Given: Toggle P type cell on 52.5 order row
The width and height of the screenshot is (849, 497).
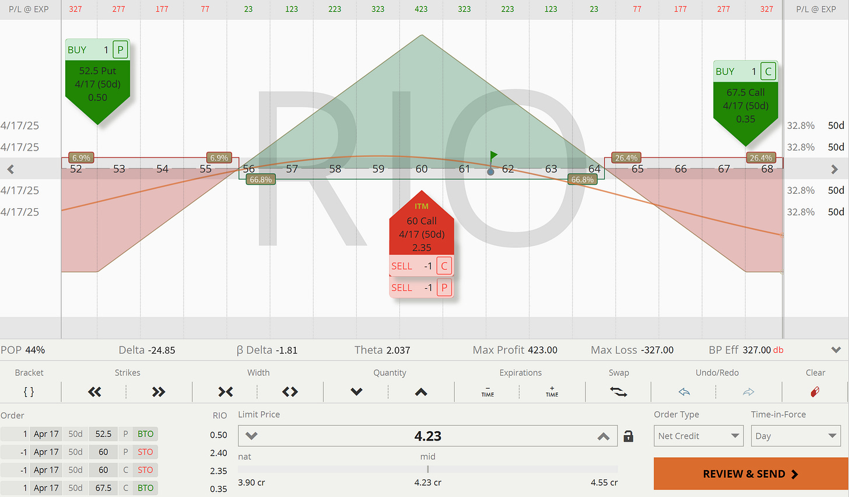Looking at the screenshot, I should tap(125, 434).
